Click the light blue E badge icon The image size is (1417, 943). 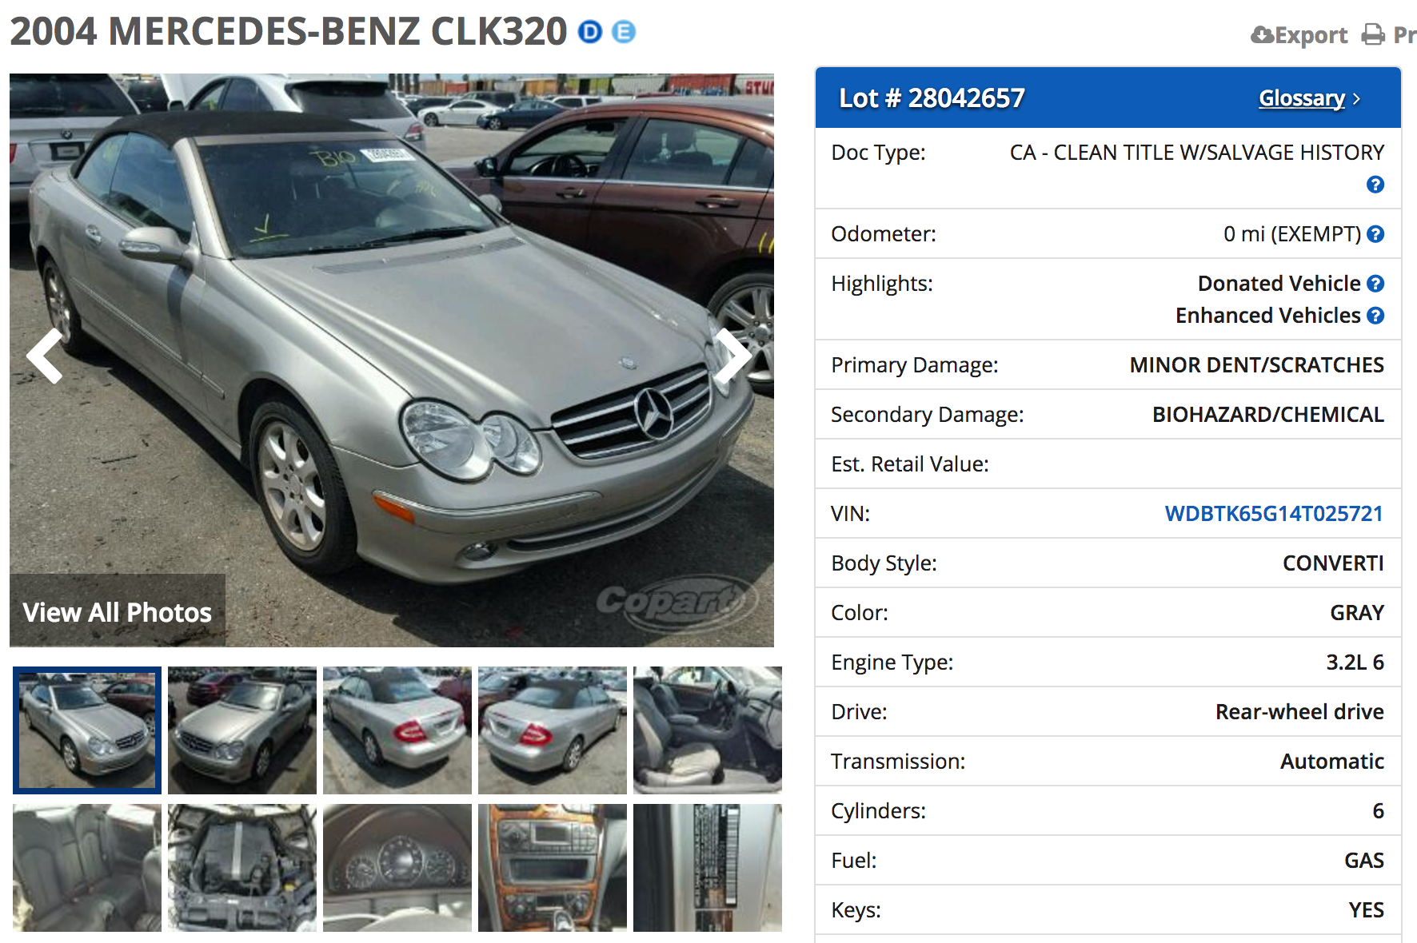click(x=624, y=32)
